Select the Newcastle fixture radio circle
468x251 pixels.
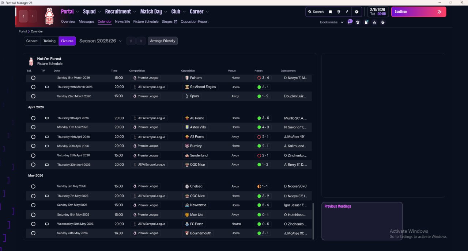pos(33,205)
